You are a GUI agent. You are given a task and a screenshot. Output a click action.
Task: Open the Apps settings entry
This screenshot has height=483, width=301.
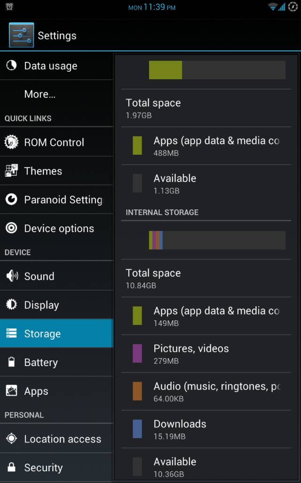[56, 391]
